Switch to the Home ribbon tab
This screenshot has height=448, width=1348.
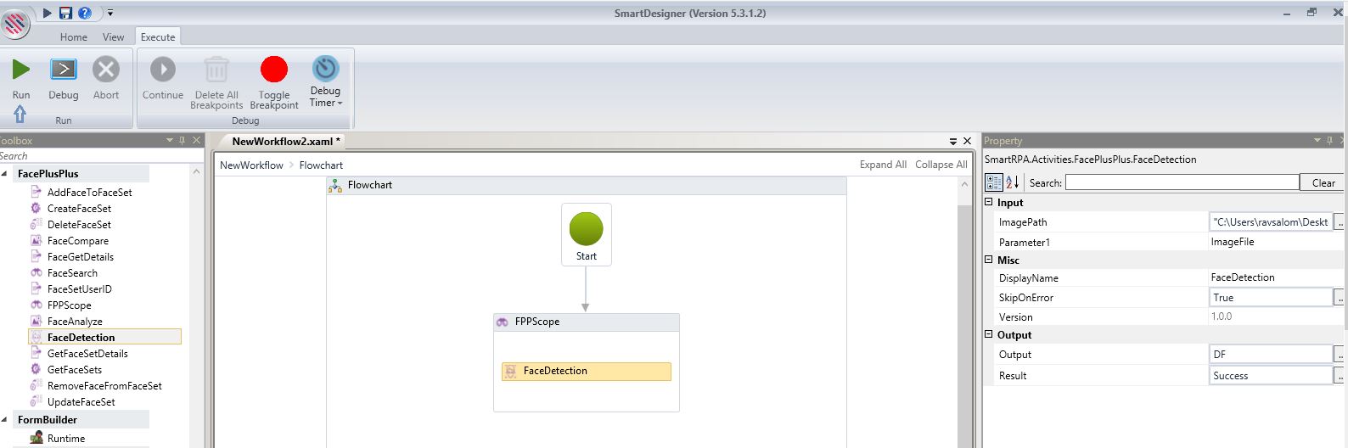pyautogui.click(x=74, y=37)
